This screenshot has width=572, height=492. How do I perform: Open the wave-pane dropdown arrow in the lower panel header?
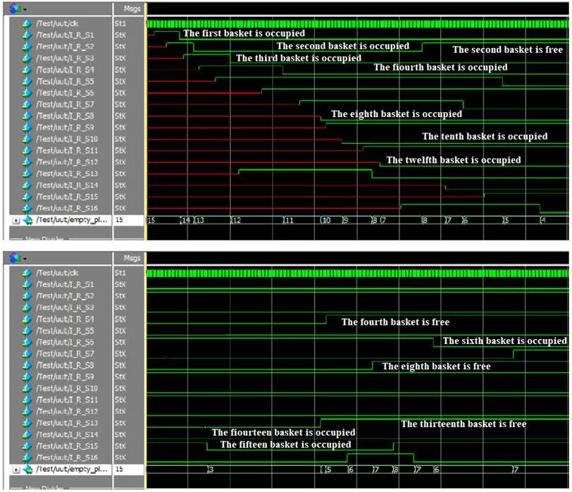coord(25,259)
